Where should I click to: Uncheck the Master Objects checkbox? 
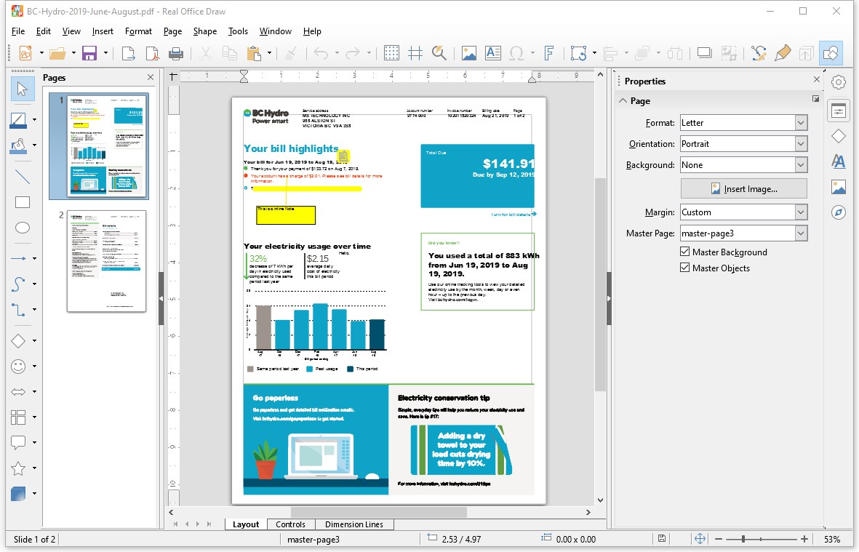(684, 268)
